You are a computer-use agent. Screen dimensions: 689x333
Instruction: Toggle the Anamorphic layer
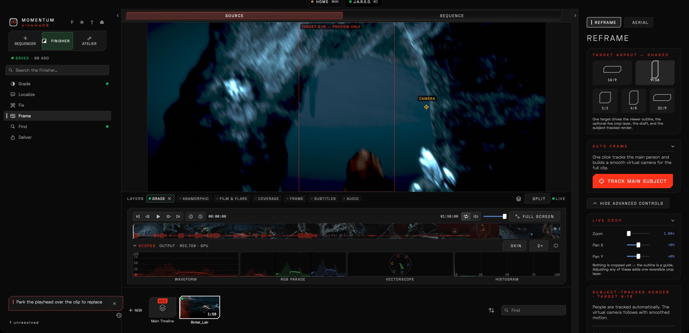click(194, 199)
